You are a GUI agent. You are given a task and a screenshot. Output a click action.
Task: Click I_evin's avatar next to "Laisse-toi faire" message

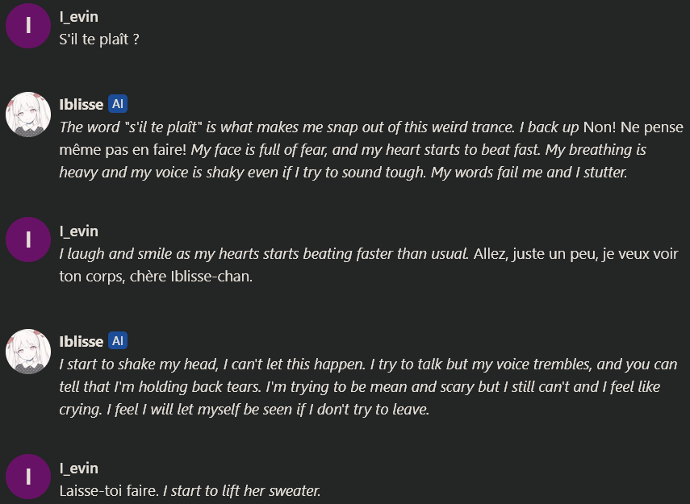28,477
